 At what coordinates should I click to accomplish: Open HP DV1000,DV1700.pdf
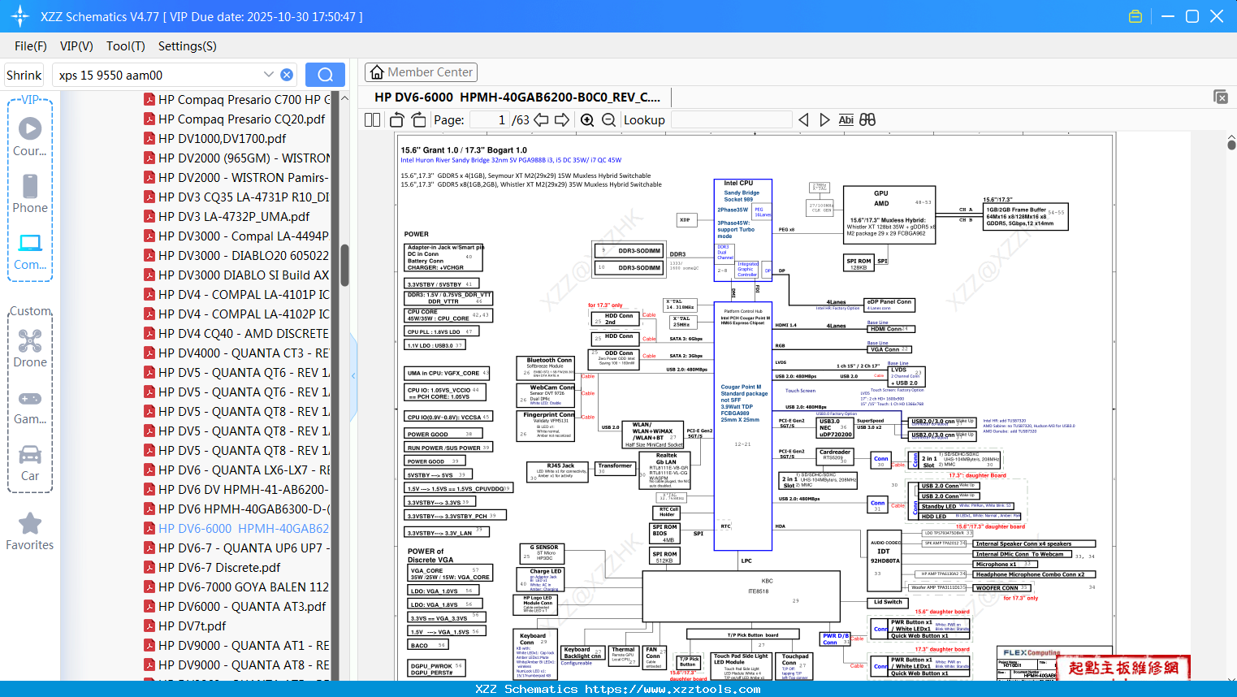214,139
